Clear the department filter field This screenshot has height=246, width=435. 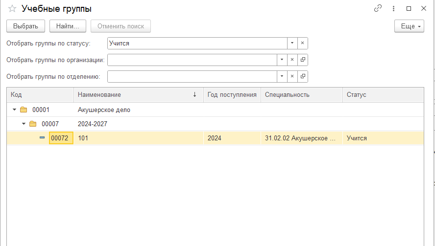click(x=292, y=76)
